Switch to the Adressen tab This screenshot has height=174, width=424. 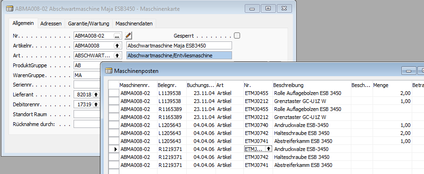pyautogui.click(x=51, y=24)
